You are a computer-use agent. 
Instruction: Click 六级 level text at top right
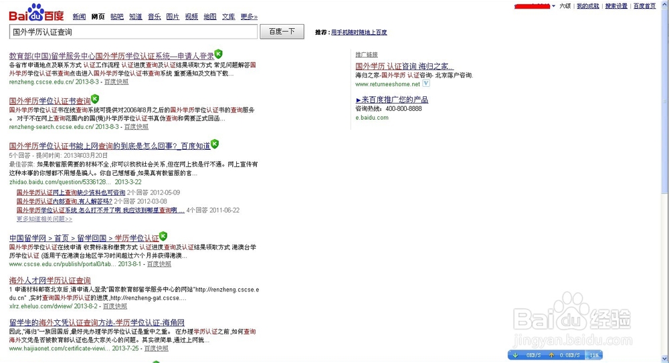tap(565, 6)
